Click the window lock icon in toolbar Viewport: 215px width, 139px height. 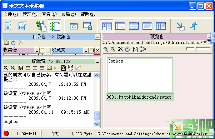87,26
